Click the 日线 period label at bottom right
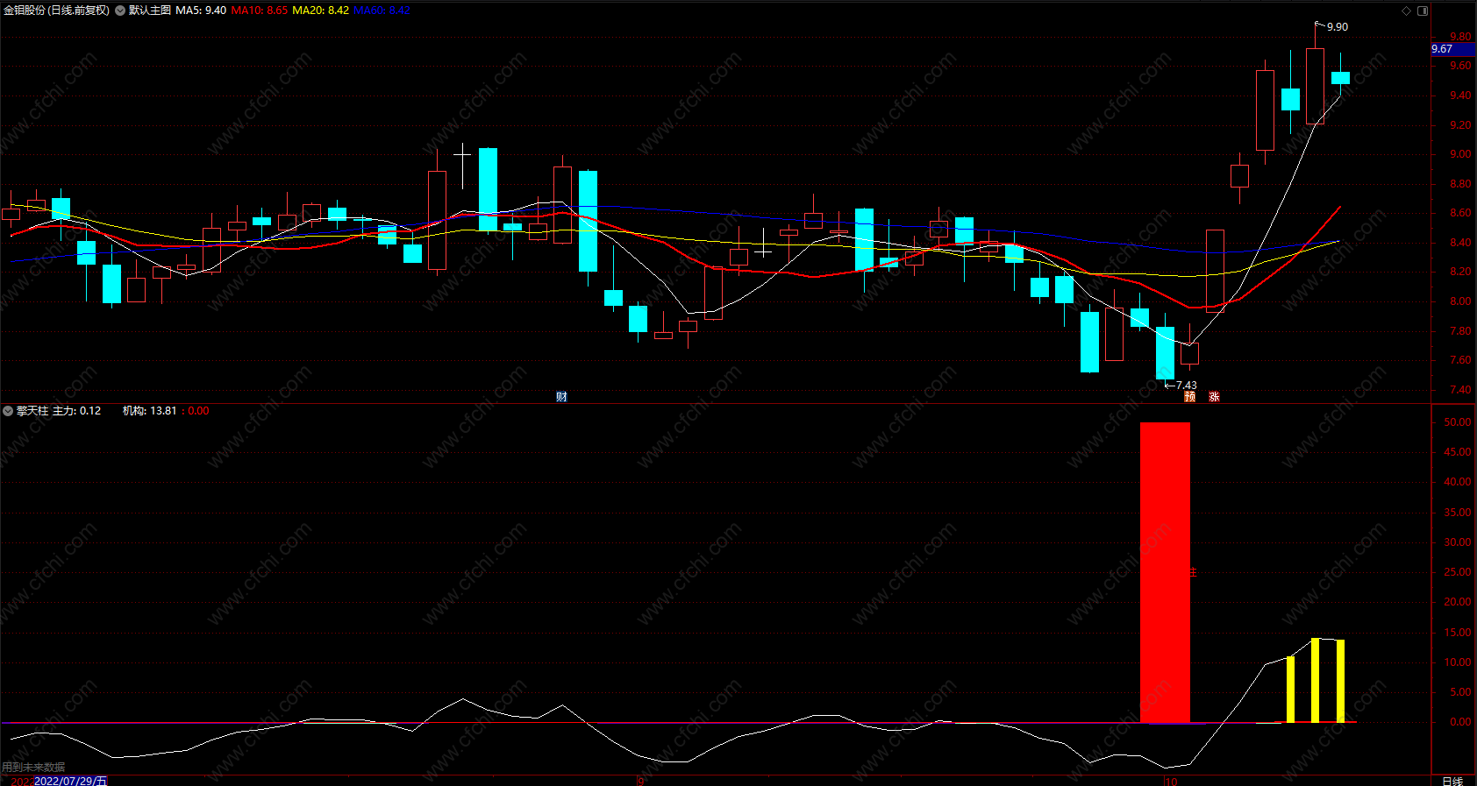Screen dimensions: 1477x786 (1452, 781)
